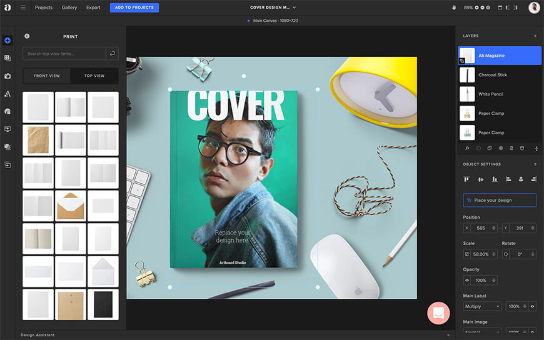
Task: Delete layer using the trash icon
Action: pos(522,148)
